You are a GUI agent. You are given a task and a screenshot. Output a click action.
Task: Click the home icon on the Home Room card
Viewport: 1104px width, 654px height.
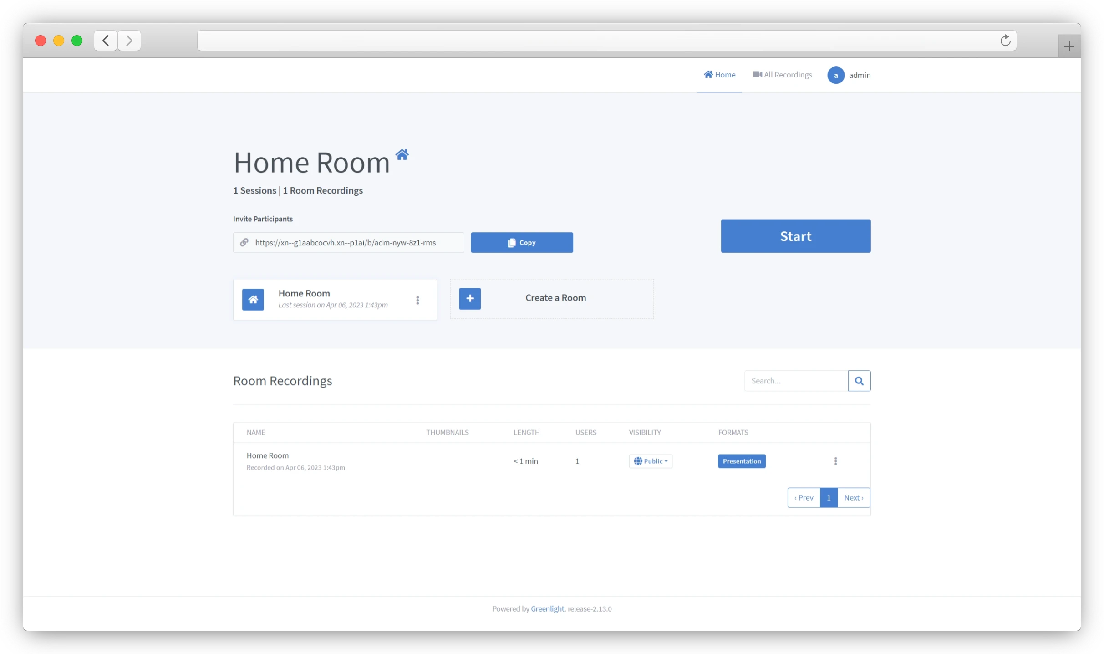253,299
